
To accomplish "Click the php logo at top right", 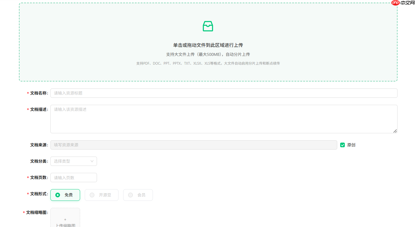I will pyautogui.click(x=395, y=3).
